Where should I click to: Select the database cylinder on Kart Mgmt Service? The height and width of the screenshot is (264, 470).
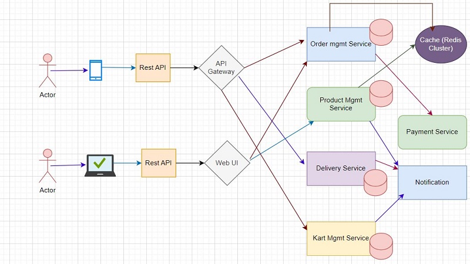pyautogui.click(x=381, y=246)
